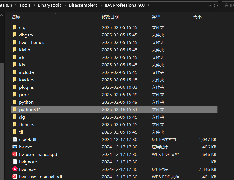Click the hvui.exe file name
234x180 pixels.
[27, 169]
